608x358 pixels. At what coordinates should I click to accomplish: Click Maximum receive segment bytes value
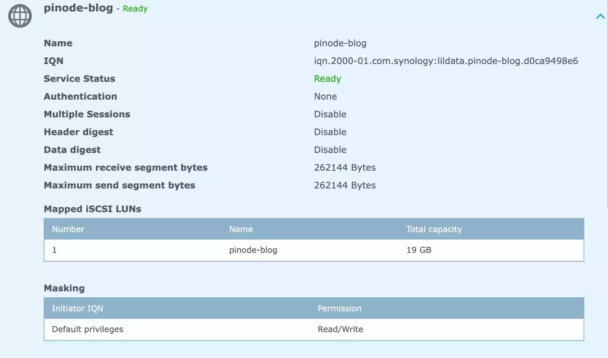click(x=344, y=167)
